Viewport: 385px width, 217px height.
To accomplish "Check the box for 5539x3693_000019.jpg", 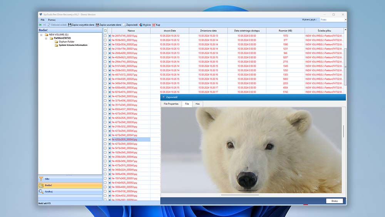I will 105,40.
